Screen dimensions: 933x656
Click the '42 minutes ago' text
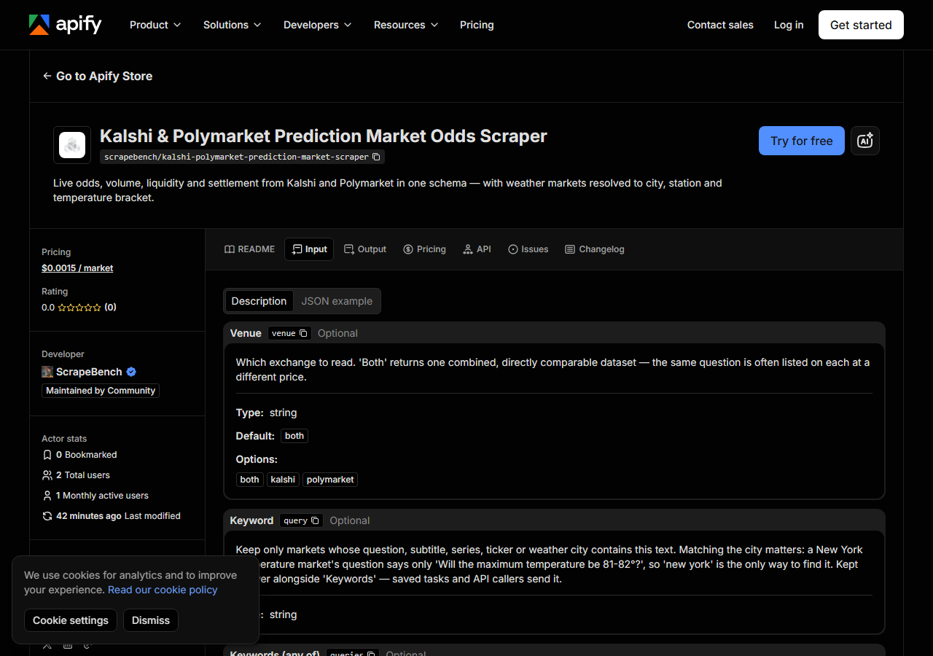pos(89,516)
